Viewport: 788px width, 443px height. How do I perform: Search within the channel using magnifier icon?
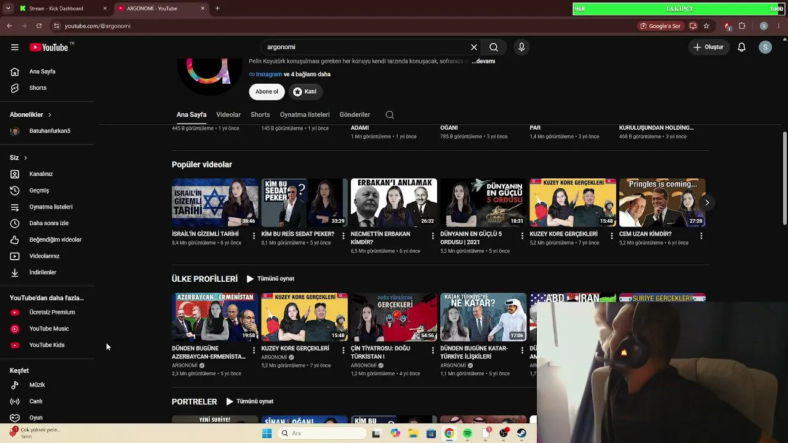(390, 115)
